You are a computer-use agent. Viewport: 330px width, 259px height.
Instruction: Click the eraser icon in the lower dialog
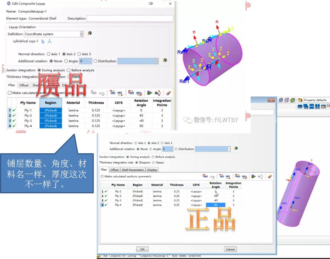[270, 176]
